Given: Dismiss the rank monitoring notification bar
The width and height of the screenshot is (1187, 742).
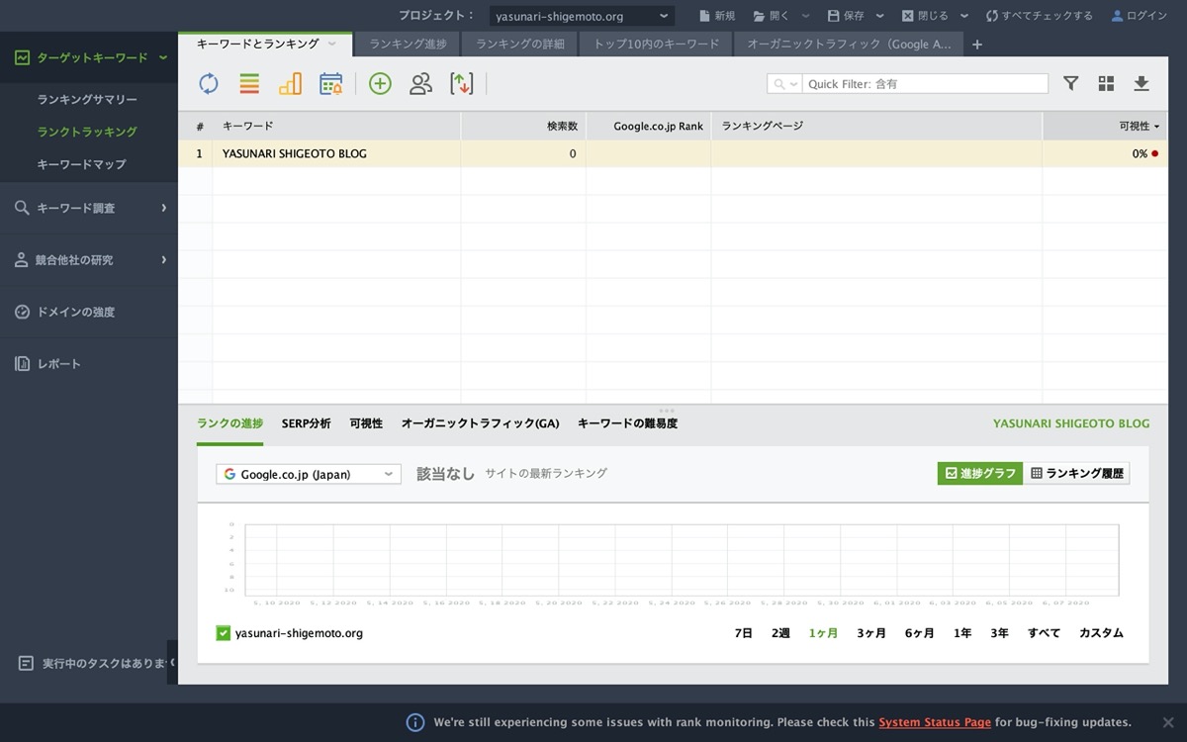Looking at the screenshot, I should click(1167, 722).
